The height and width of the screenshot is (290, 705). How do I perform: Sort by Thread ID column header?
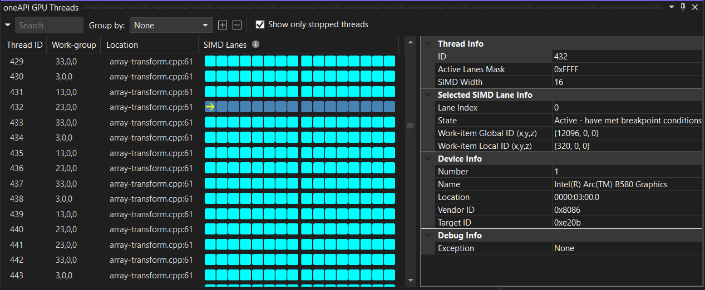click(24, 45)
